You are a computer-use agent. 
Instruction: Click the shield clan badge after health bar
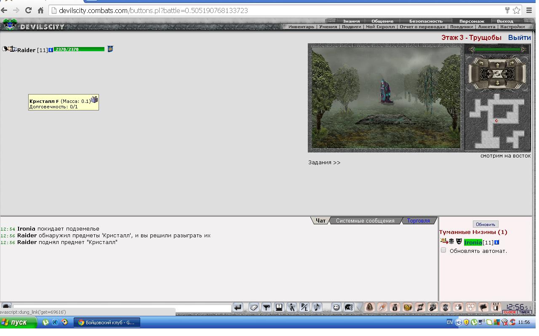(110, 49)
